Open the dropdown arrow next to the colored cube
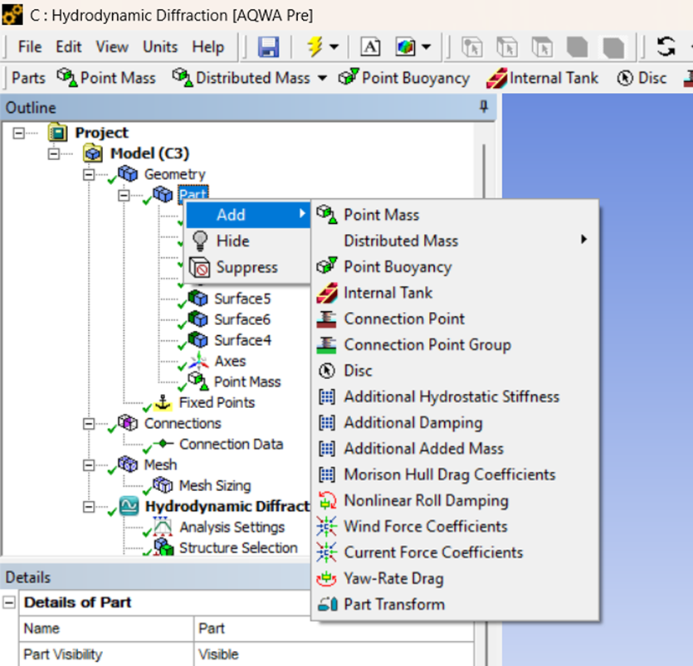Image resolution: width=693 pixels, height=666 pixels. pos(426,46)
